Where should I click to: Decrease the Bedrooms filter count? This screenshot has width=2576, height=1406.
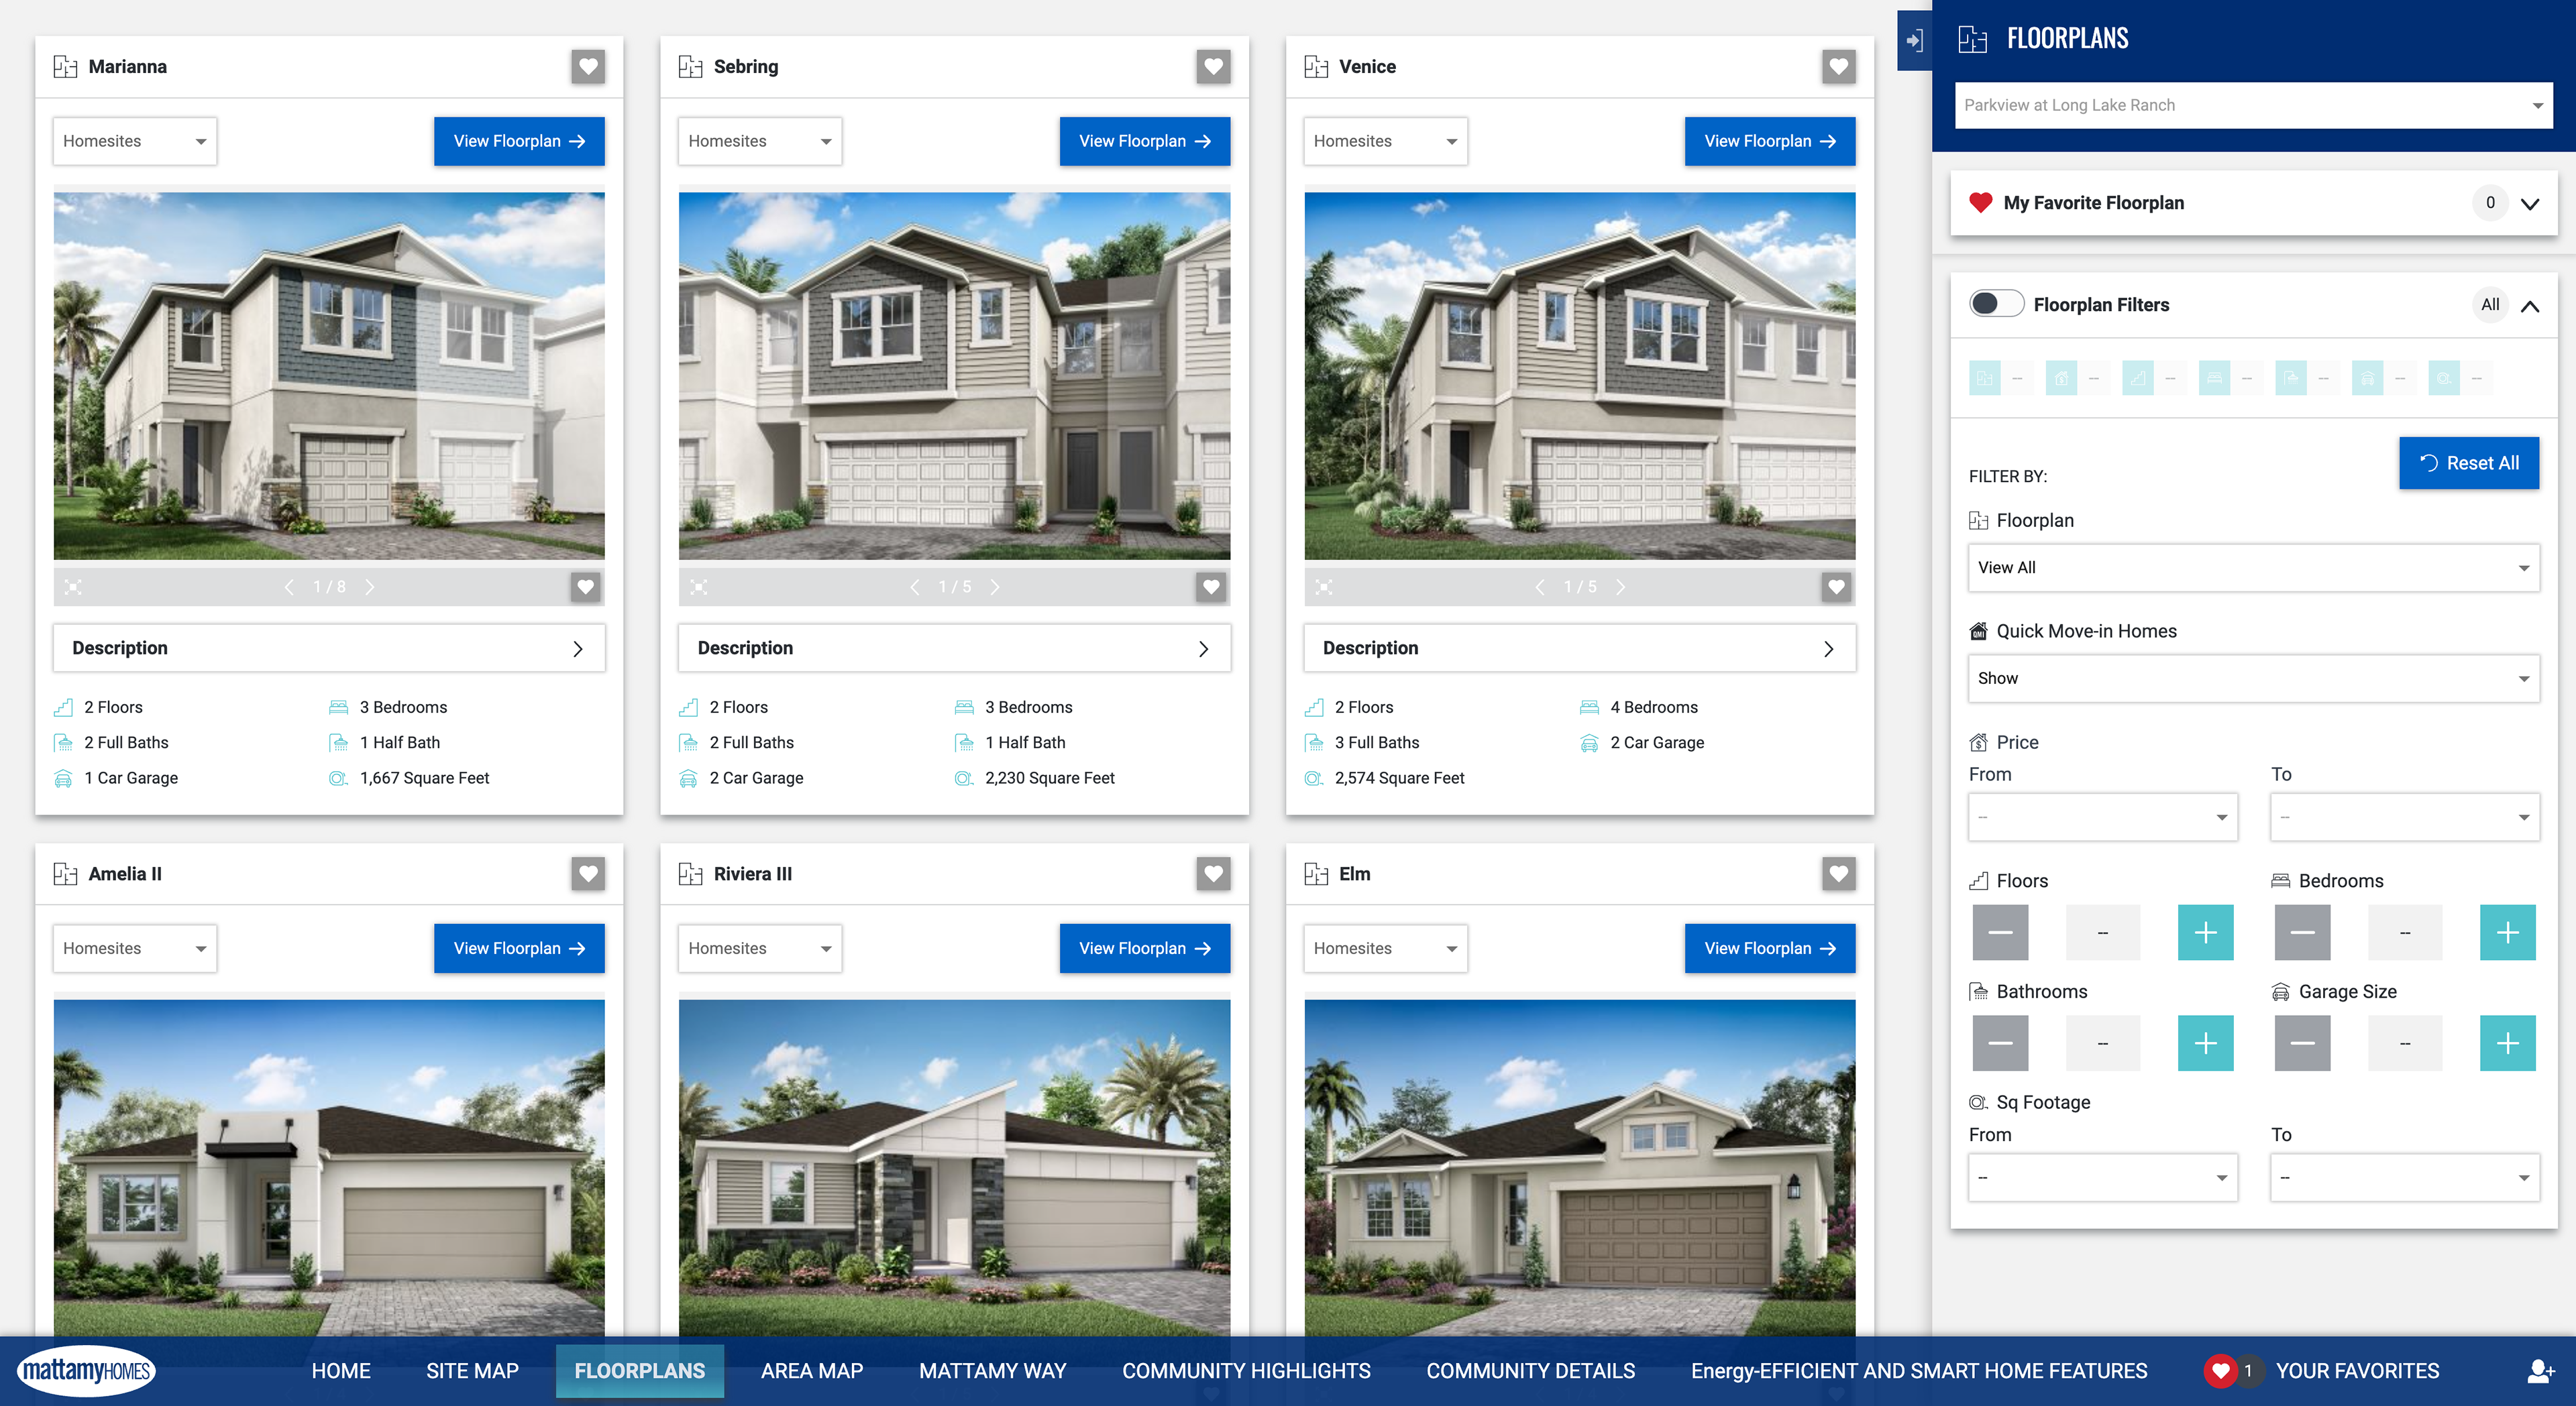2302,933
